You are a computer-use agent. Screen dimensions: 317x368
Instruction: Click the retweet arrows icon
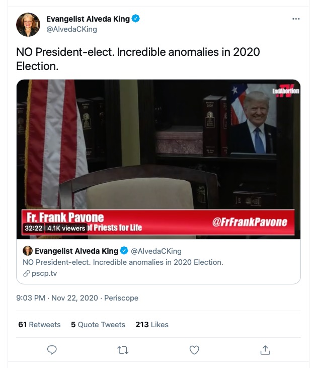[123, 350]
